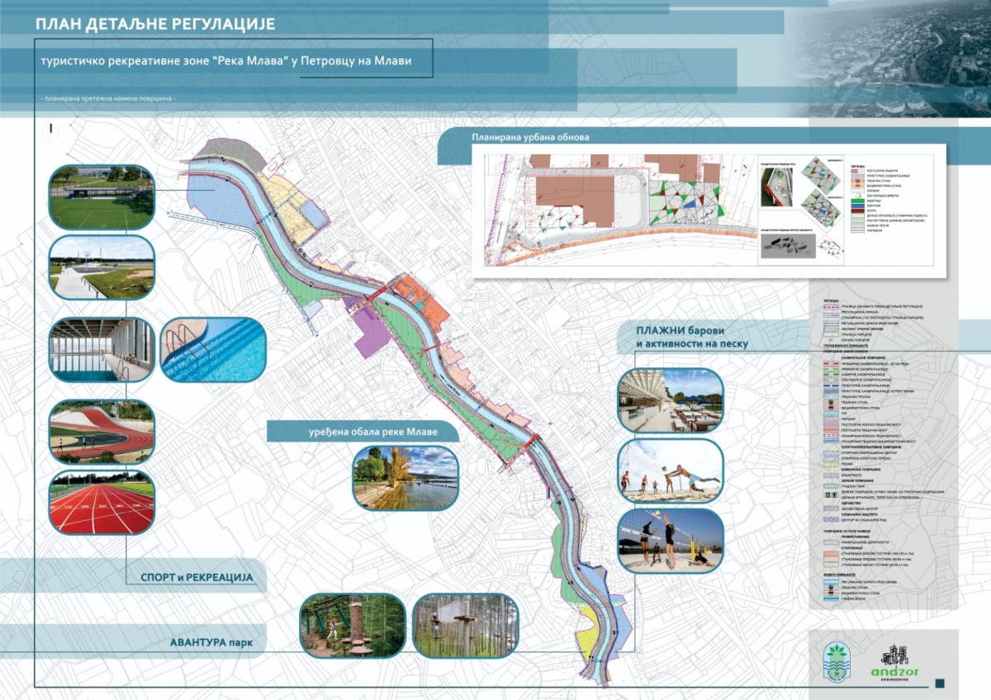This screenshot has height=700, width=991.
Task: Click the ПЛАН ДЕТАЉНЕ РЕГУЛАЦИЈЕ title
Action: (x=155, y=24)
